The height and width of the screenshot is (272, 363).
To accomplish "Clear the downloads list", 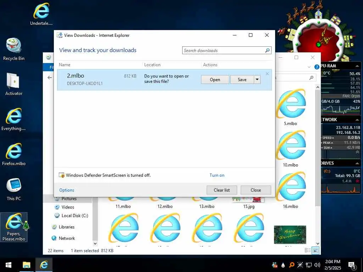I will (x=222, y=190).
